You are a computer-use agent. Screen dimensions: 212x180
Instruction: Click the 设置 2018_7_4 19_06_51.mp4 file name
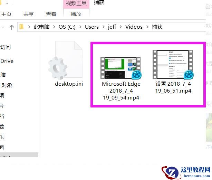tap(173, 87)
